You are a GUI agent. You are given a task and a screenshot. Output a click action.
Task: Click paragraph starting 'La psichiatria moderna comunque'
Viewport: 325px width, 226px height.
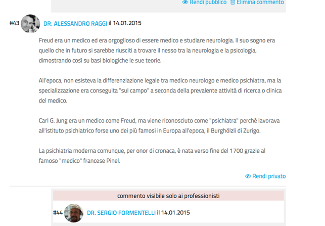(152, 156)
